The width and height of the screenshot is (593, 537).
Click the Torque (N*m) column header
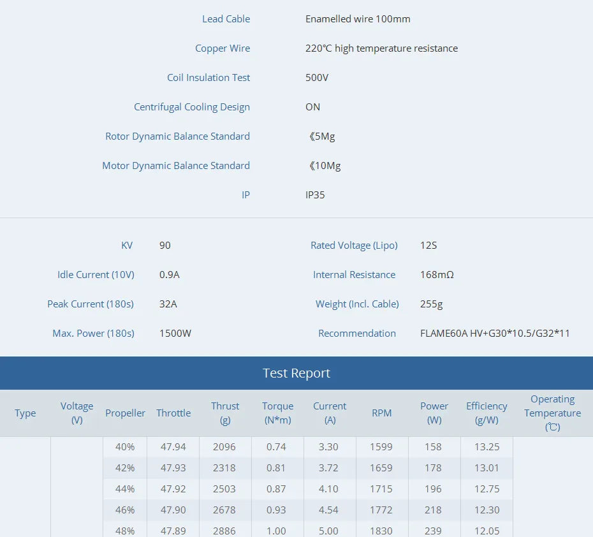(277, 413)
